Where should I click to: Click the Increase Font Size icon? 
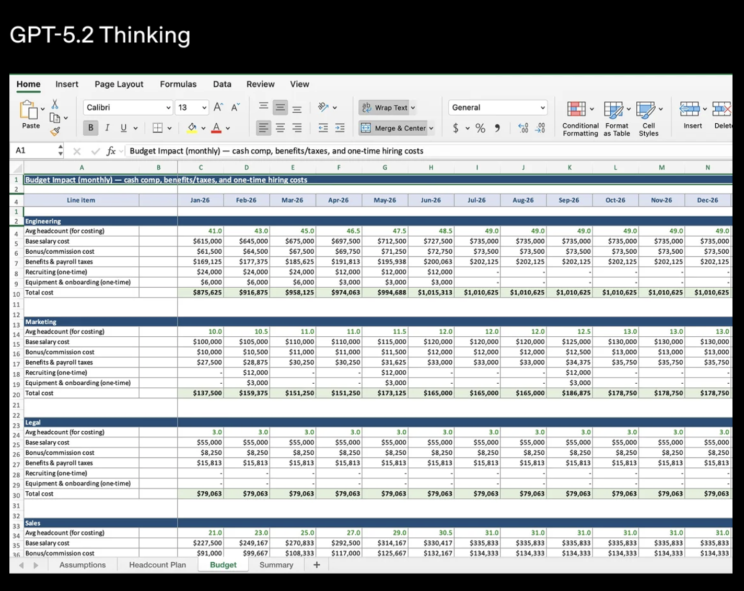click(218, 108)
